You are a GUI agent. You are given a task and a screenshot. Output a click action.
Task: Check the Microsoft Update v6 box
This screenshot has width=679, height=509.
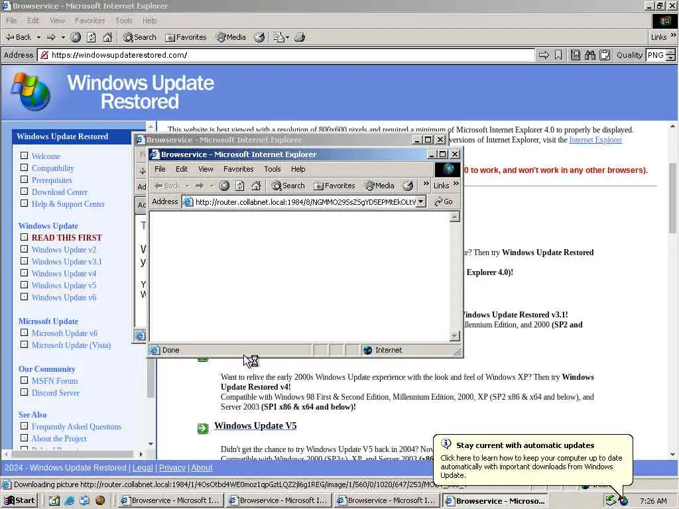[25, 333]
